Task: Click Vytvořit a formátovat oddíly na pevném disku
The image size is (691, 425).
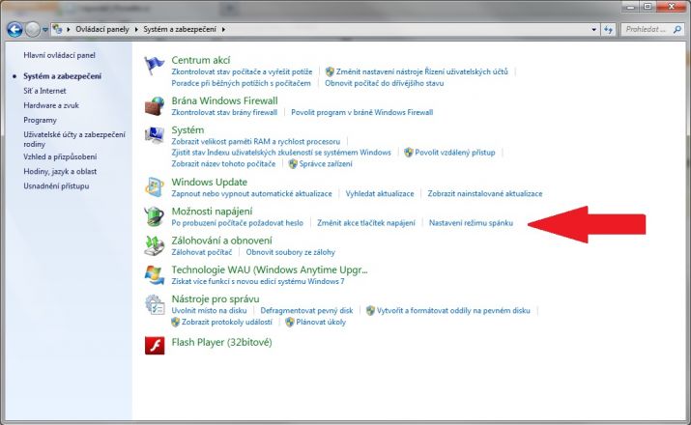Action: [x=453, y=310]
